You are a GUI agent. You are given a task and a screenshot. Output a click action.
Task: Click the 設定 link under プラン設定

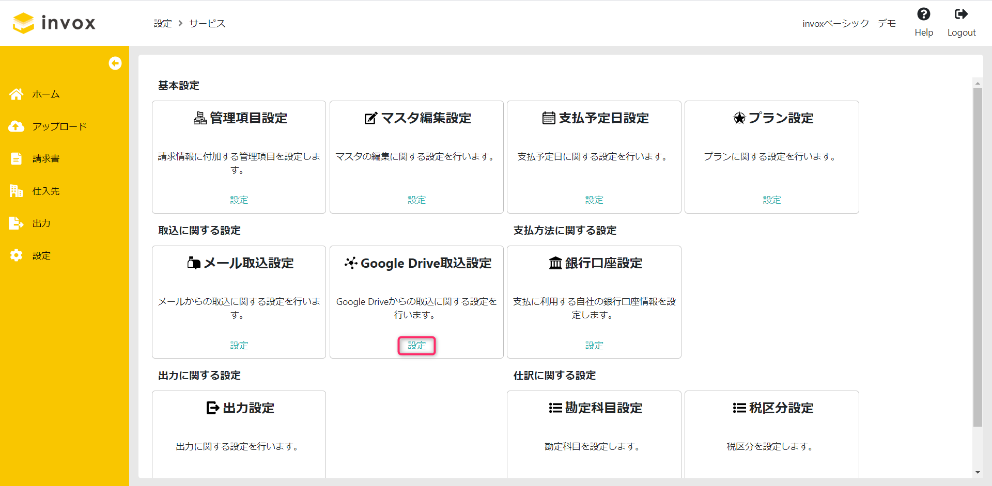click(772, 200)
